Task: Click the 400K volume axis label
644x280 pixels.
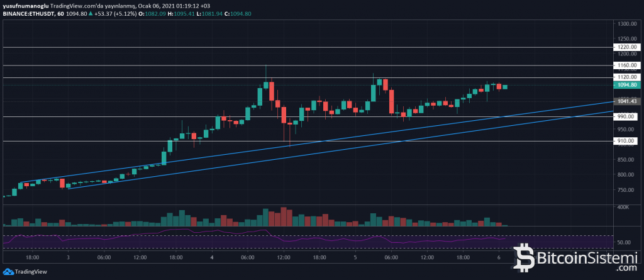Action: point(625,207)
